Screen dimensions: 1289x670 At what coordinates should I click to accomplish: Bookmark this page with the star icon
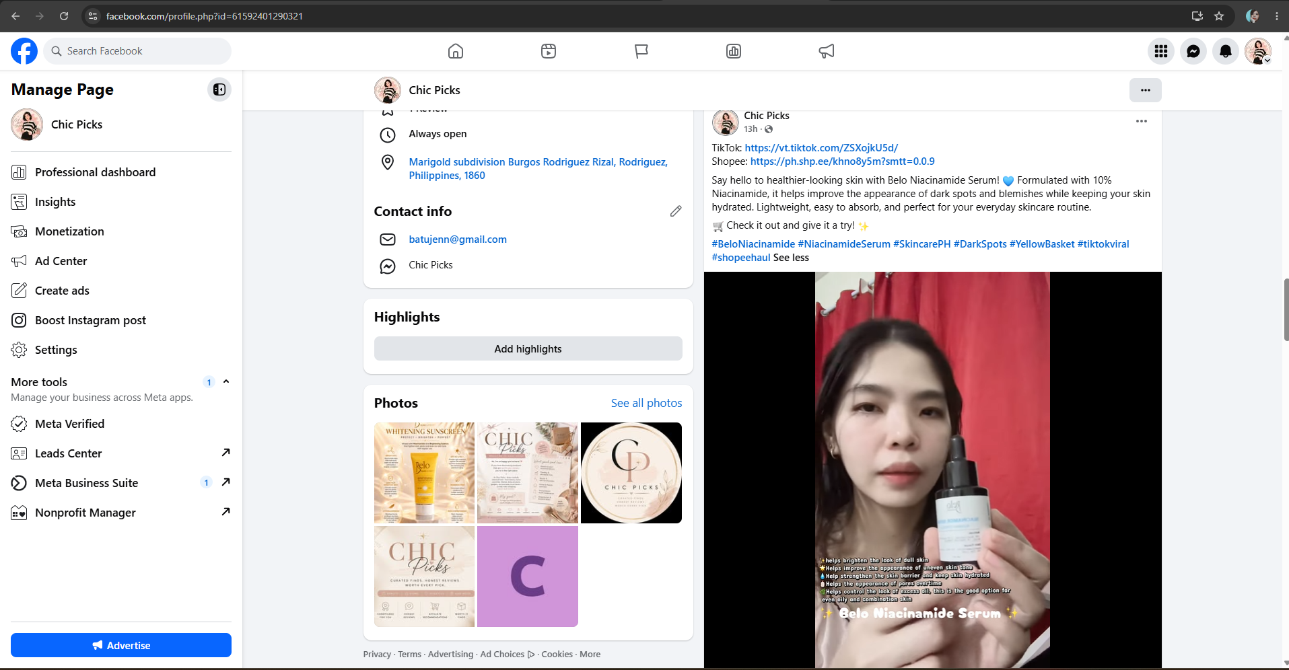1219,16
